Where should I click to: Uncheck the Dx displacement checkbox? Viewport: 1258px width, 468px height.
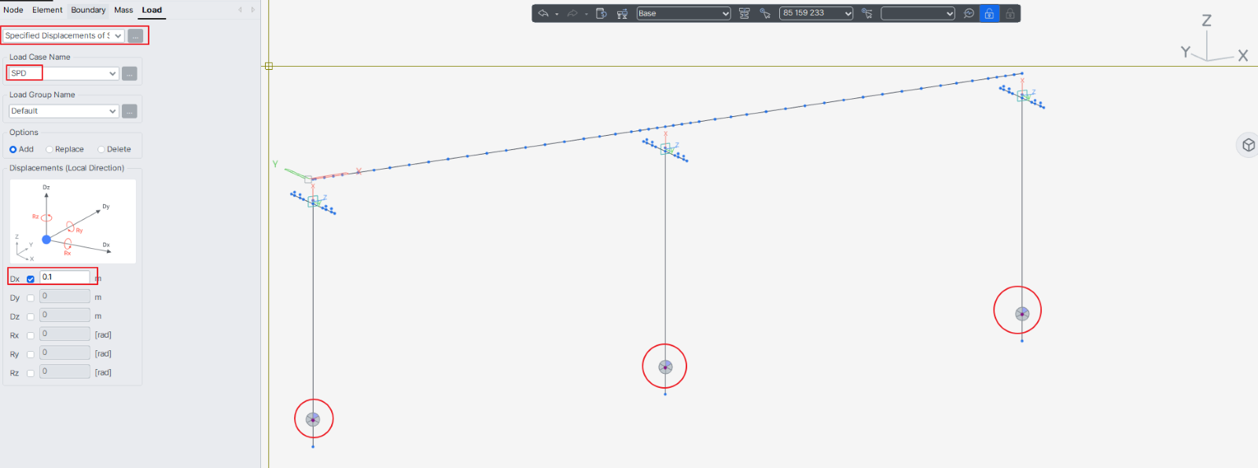31,279
